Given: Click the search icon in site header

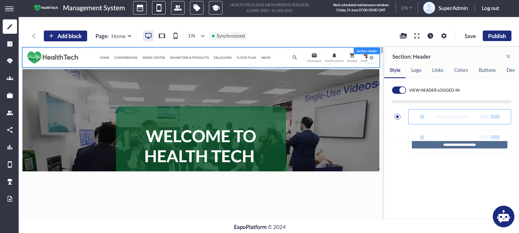Looking at the screenshot, I should 295,57.
